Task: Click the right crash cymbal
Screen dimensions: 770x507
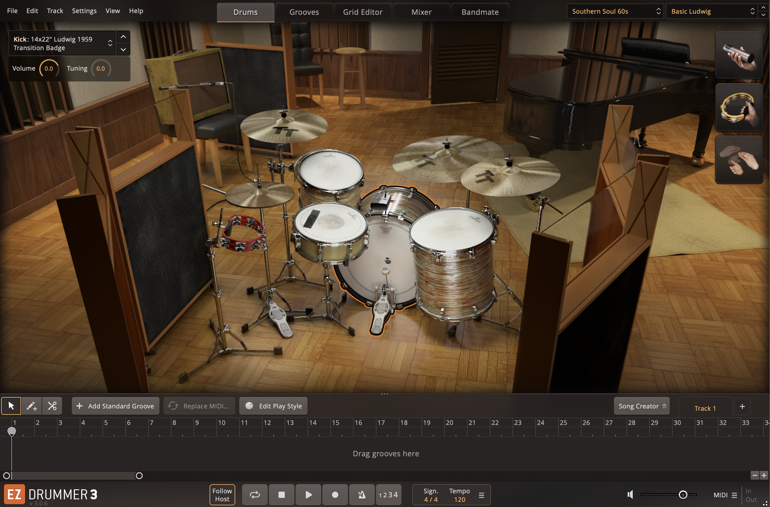Action: 510,176
